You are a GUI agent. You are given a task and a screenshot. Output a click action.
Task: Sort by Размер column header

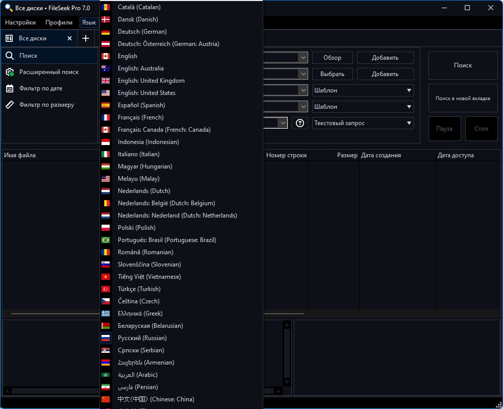[334, 155]
